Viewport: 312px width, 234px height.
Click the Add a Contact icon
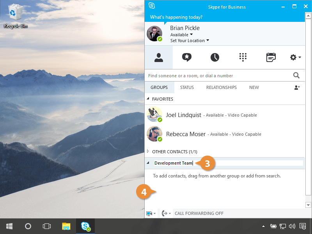click(297, 88)
